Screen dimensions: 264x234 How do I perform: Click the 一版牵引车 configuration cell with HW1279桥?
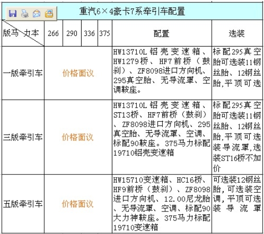pos(162,73)
